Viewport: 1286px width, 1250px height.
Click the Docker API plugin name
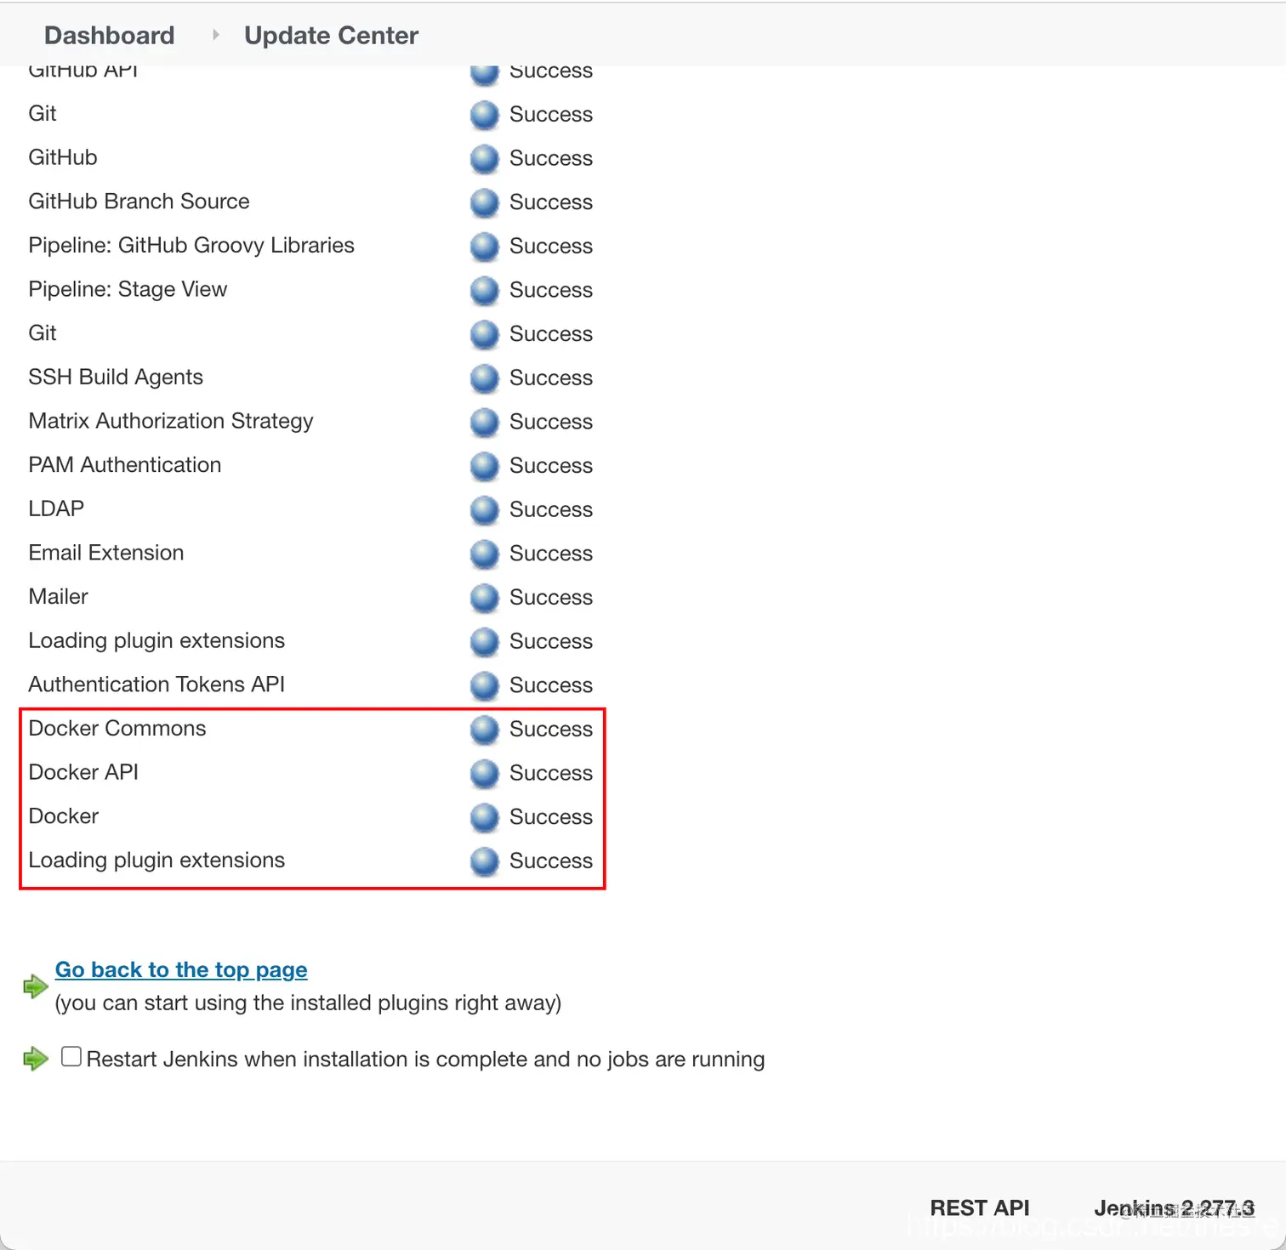(83, 772)
